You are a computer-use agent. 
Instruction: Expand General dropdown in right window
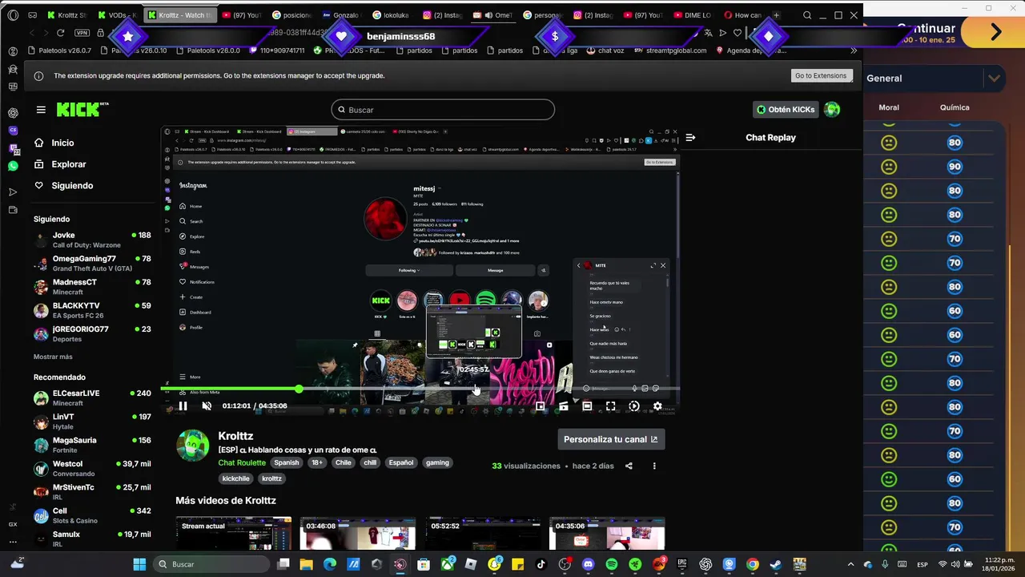pos(994,79)
